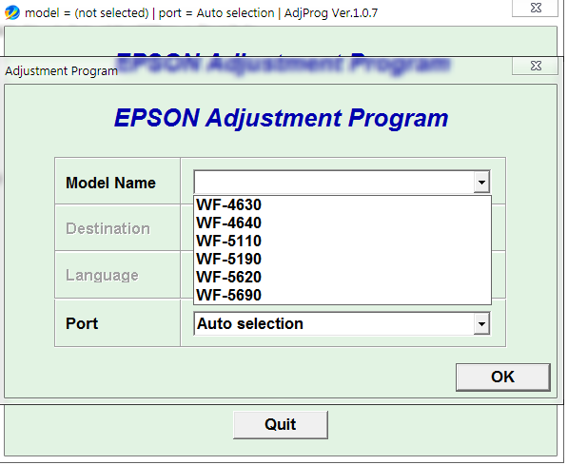
Task: Click the greyed-out Language label
Action: coord(102,275)
